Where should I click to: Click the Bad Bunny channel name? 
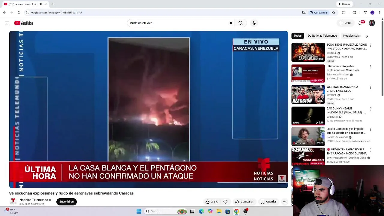click(x=332, y=117)
